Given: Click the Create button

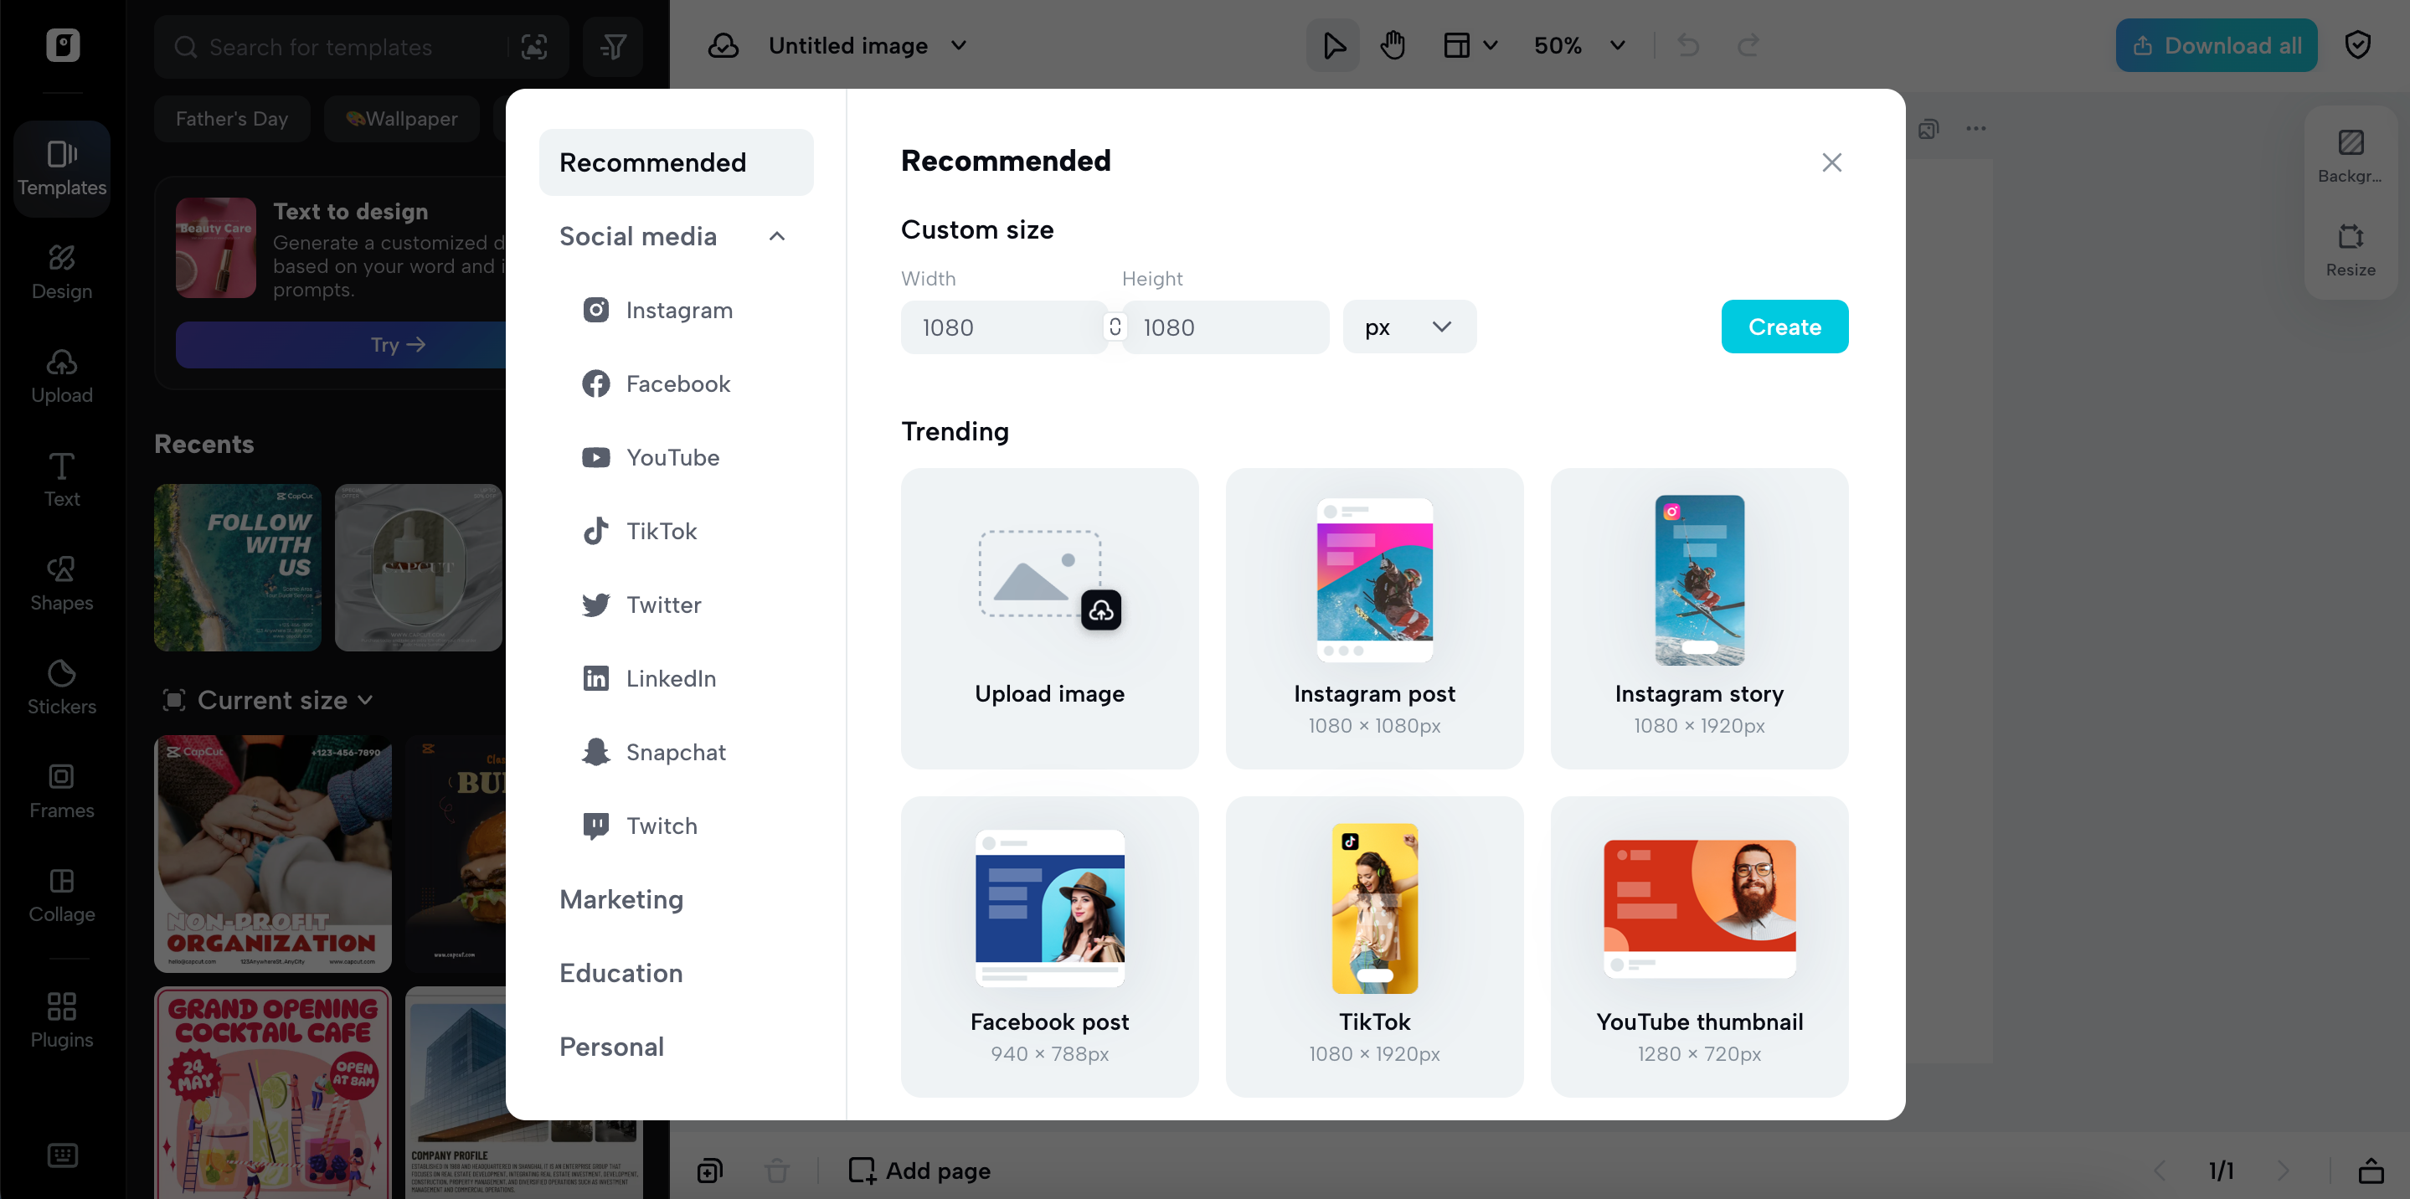Looking at the screenshot, I should [1783, 327].
